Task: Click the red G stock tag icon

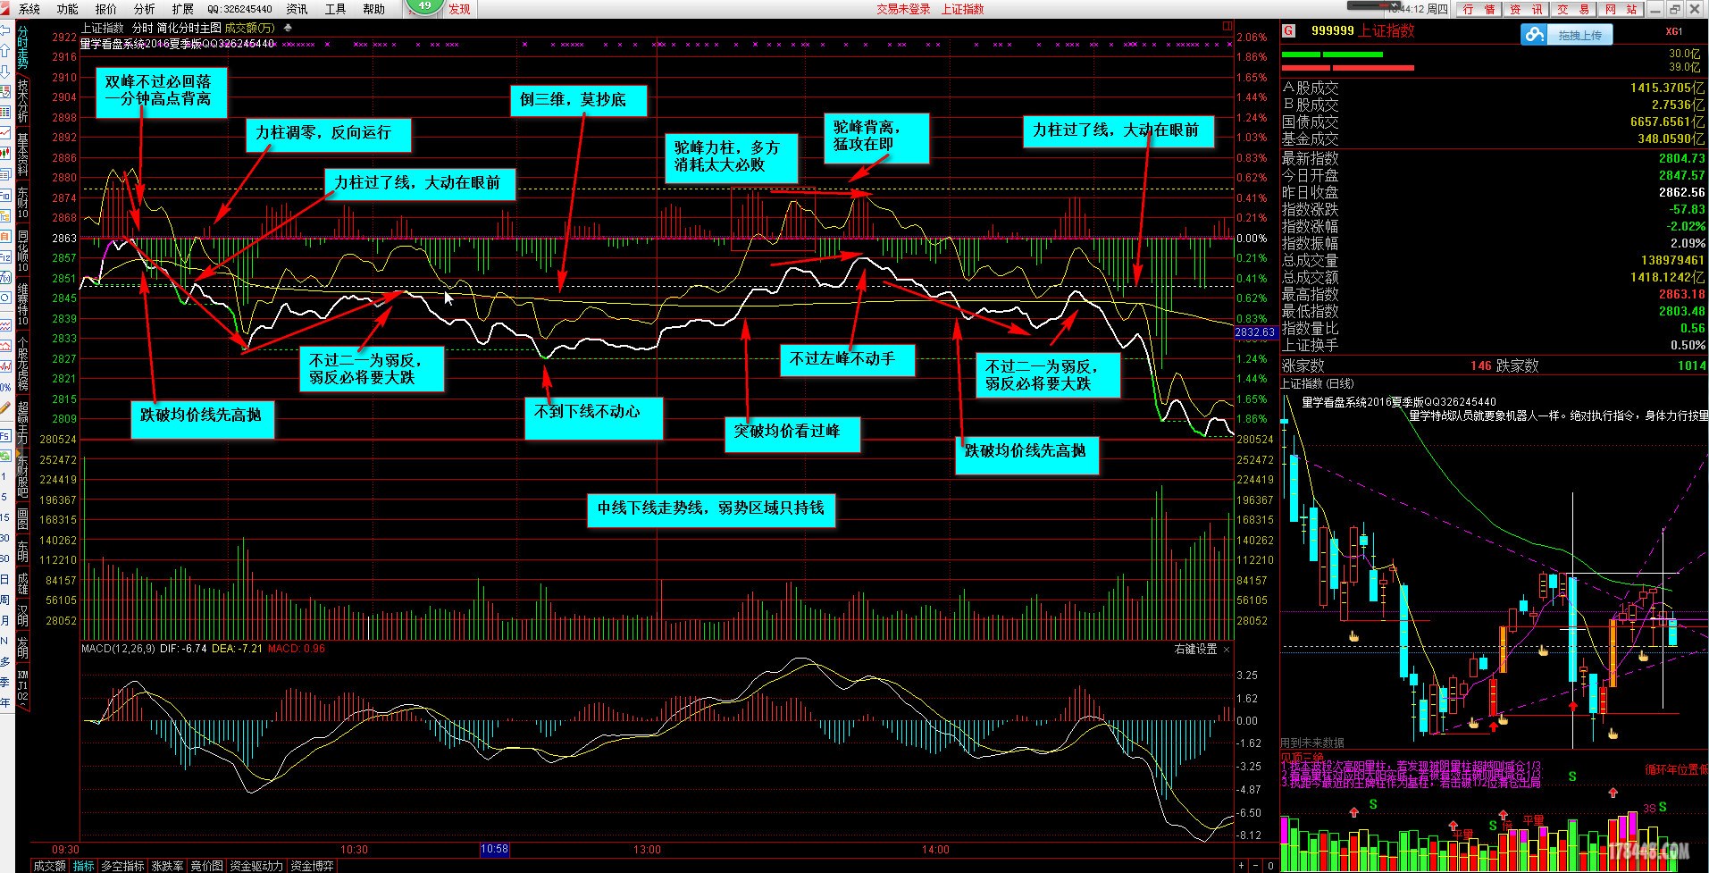Action: tap(1288, 31)
